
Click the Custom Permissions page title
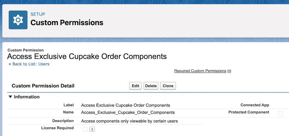67,22
